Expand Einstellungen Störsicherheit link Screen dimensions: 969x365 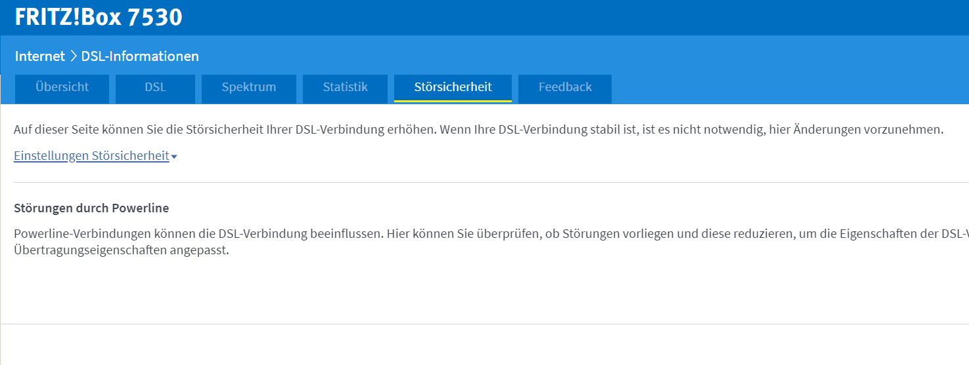click(x=95, y=156)
